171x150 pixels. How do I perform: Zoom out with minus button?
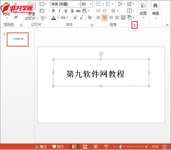(114, 147)
